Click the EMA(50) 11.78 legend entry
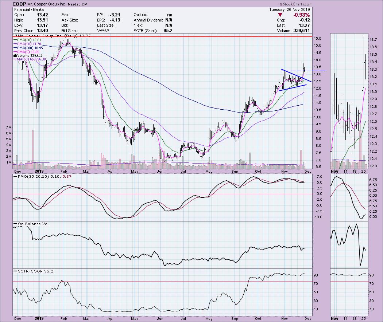Screen dimensions: 383x322 point(27,44)
